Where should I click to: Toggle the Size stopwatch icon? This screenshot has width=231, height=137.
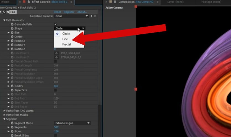point(12,33)
